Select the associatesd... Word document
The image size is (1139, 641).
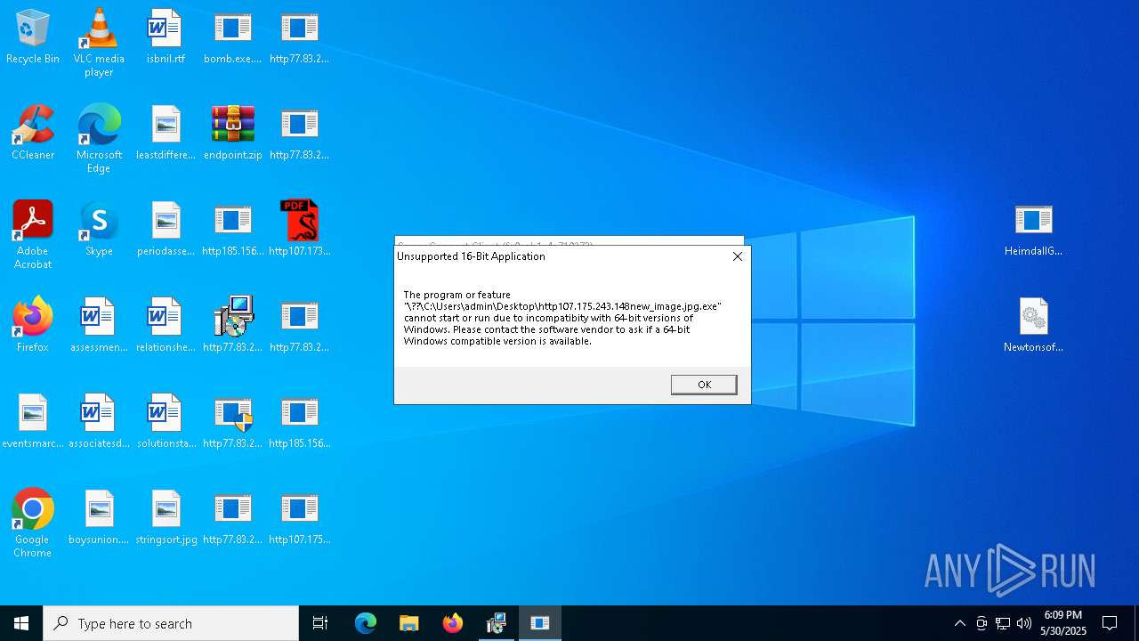[99, 422]
